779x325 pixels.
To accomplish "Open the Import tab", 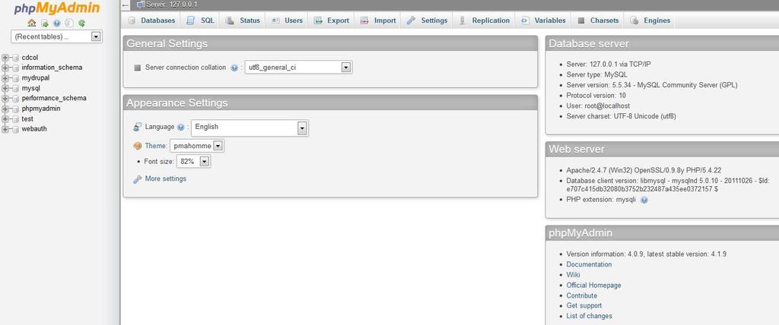I will tap(378, 21).
